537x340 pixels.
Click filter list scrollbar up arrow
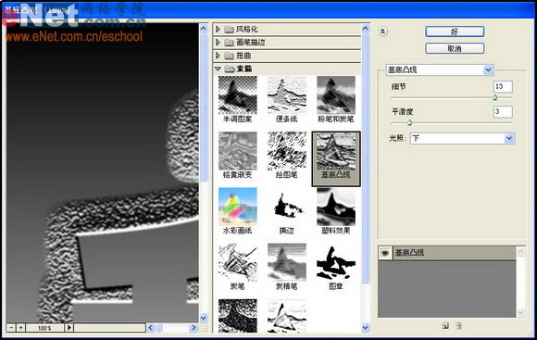(366, 29)
